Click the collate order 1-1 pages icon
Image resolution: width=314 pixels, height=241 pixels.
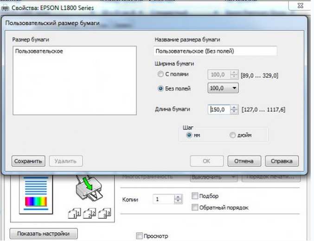point(75,213)
